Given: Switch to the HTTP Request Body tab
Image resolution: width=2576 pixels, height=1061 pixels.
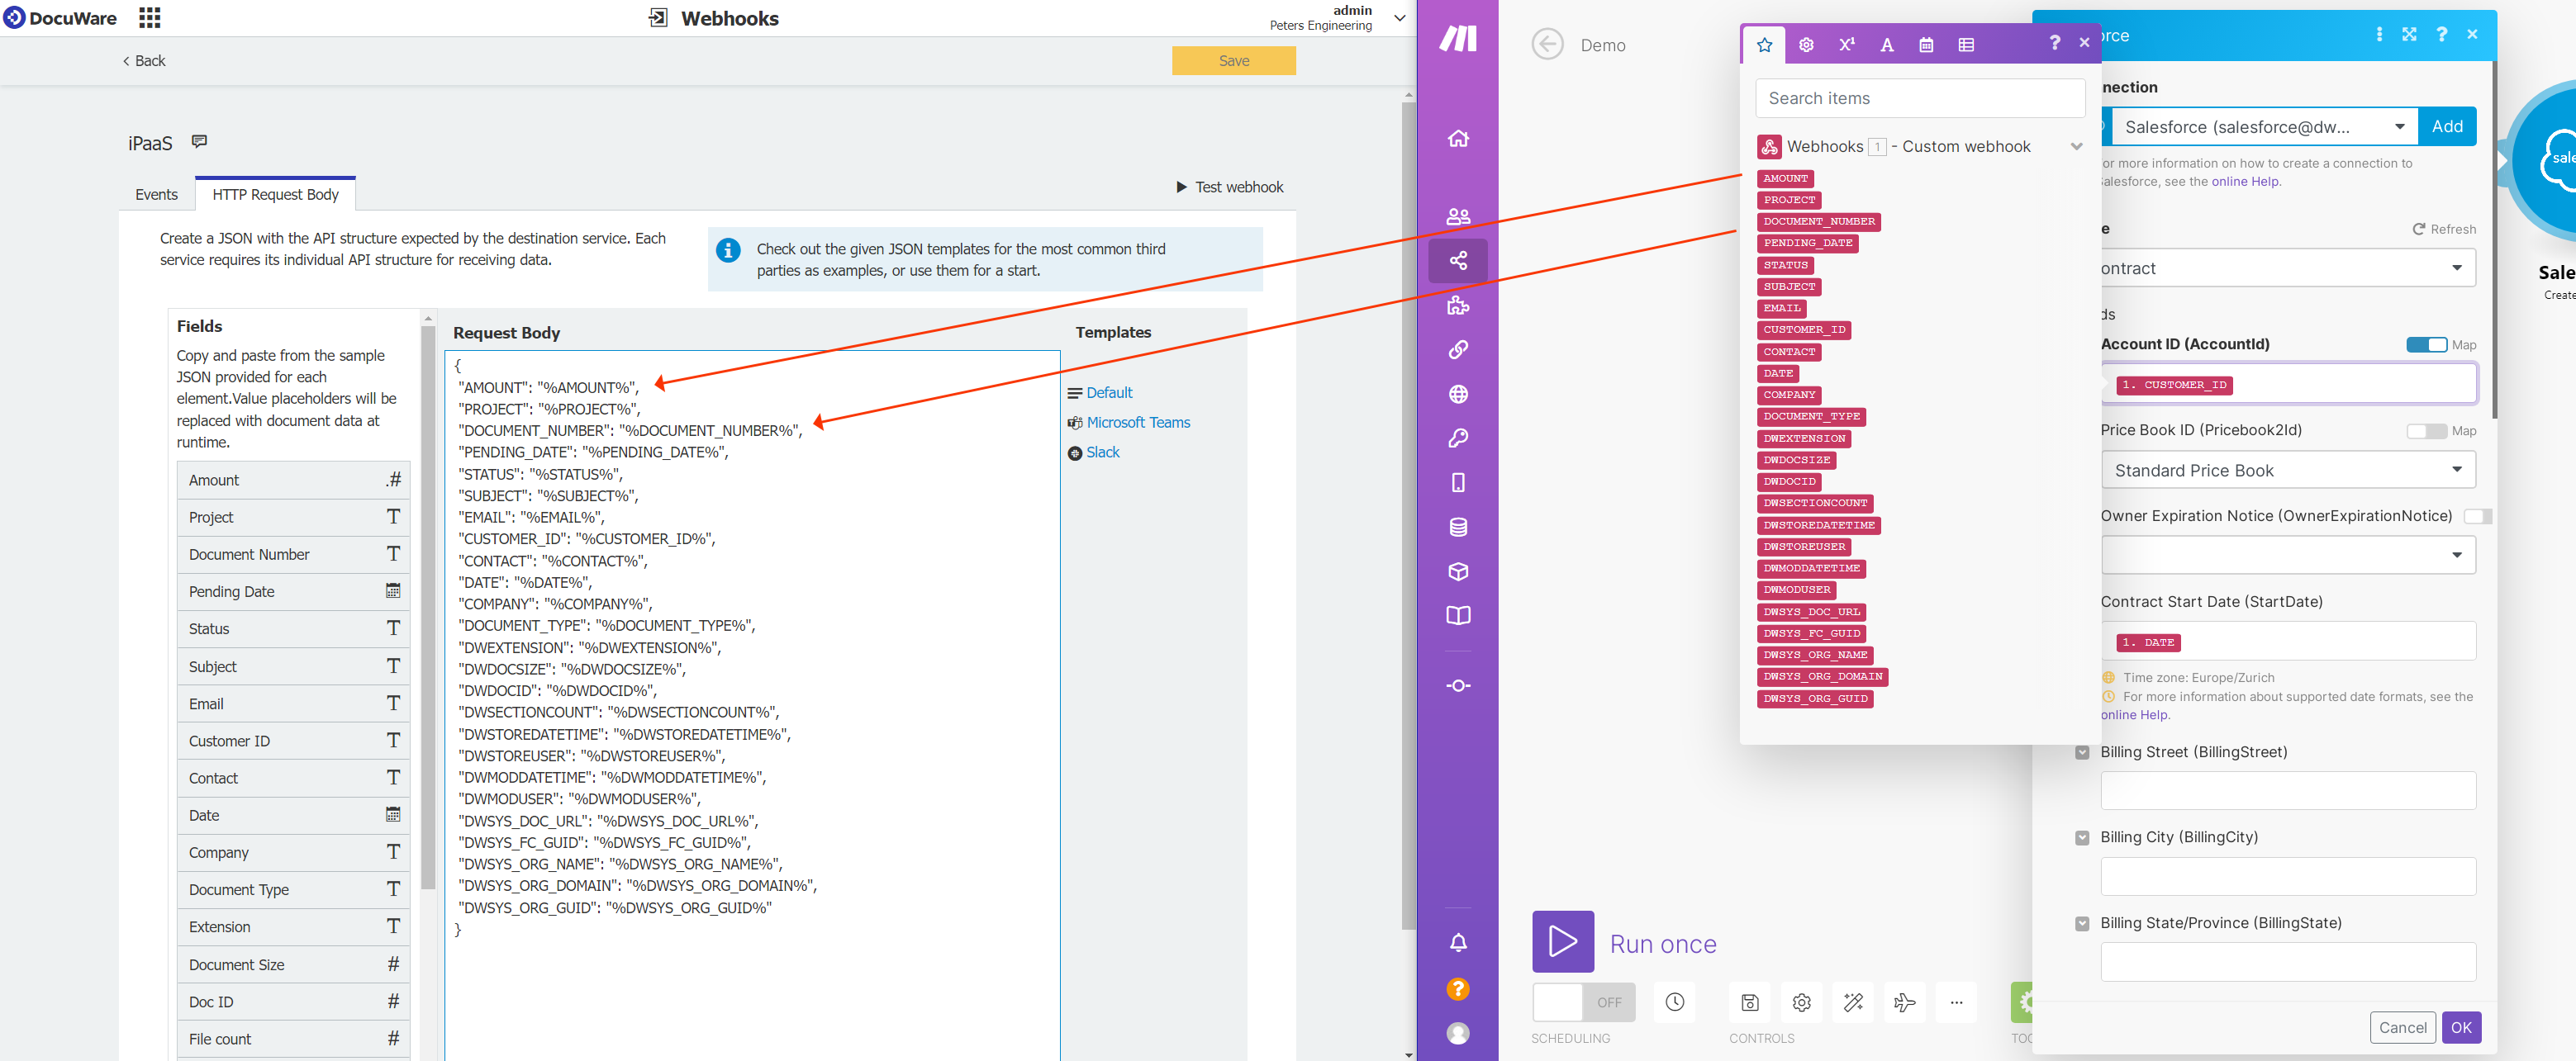Looking at the screenshot, I should tap(274, 194).
